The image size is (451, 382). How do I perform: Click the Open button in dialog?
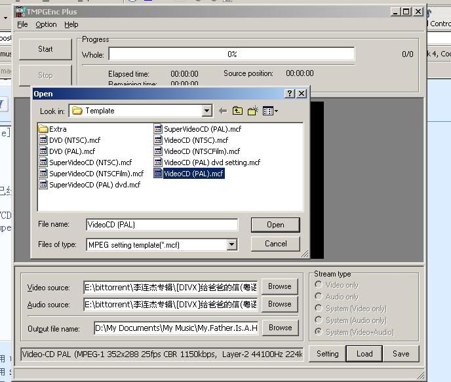275,225
